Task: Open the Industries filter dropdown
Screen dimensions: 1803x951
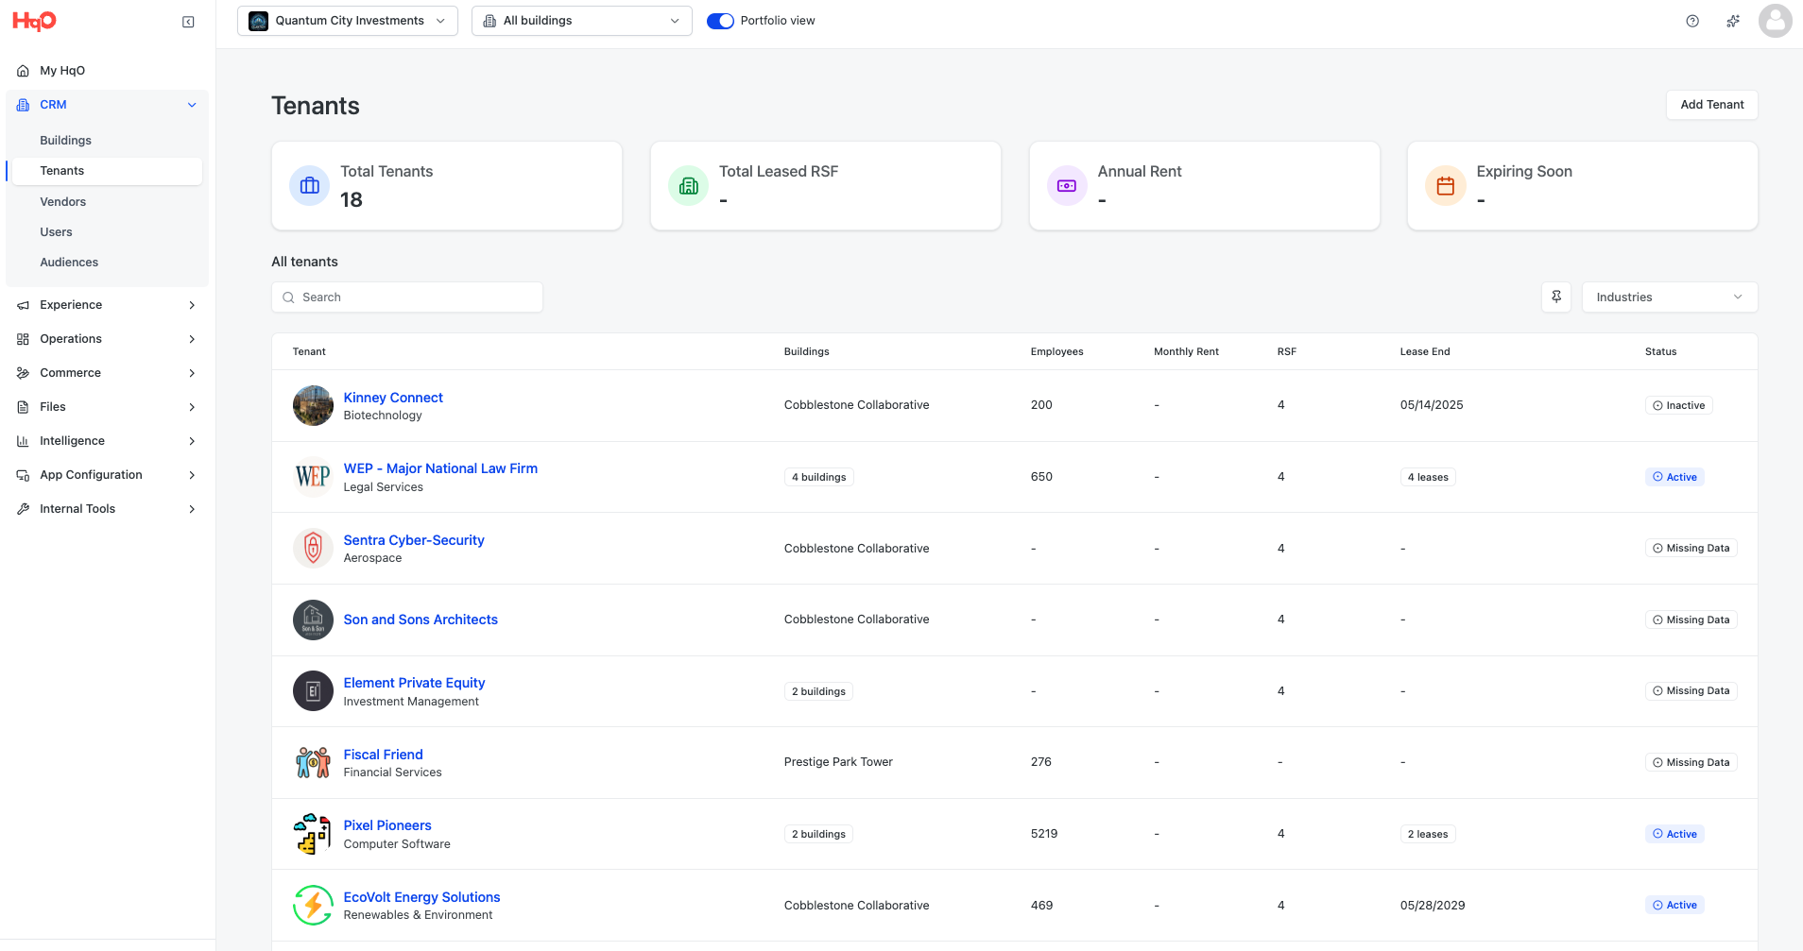Action: pos(1669,297)
